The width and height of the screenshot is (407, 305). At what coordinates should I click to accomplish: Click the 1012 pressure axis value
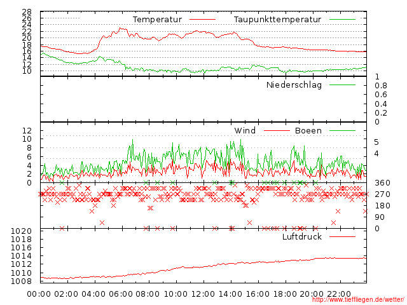click(21, 264)
